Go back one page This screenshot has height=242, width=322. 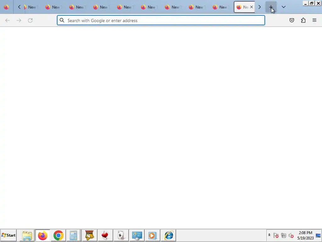pos(8,20)
